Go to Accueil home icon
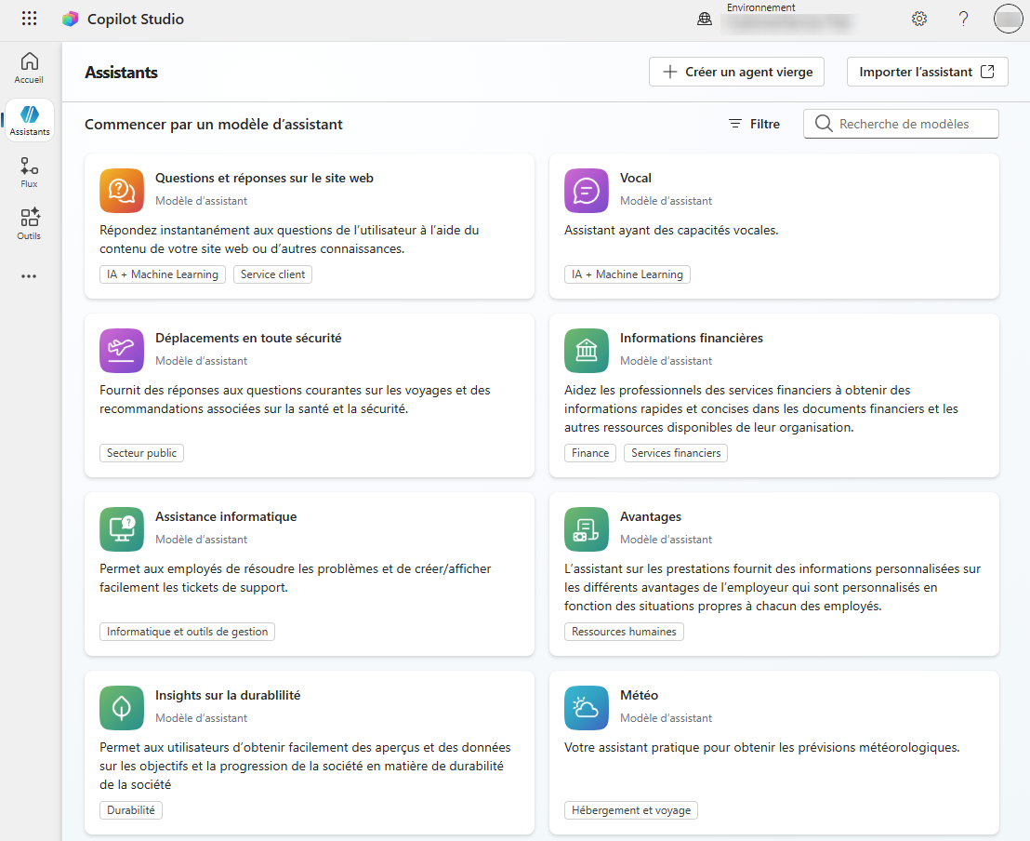This screenshot has height=841, width=1030. coord(29,69)
